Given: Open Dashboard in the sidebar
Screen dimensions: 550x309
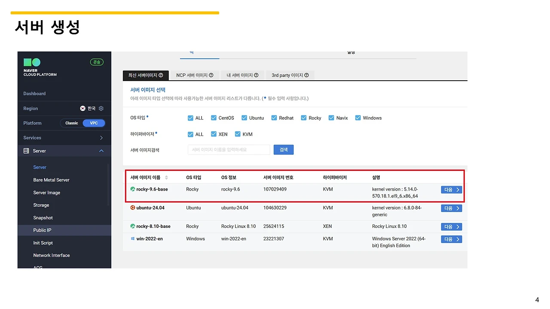Looking at the screenshot, I should [x=34, y=94].
